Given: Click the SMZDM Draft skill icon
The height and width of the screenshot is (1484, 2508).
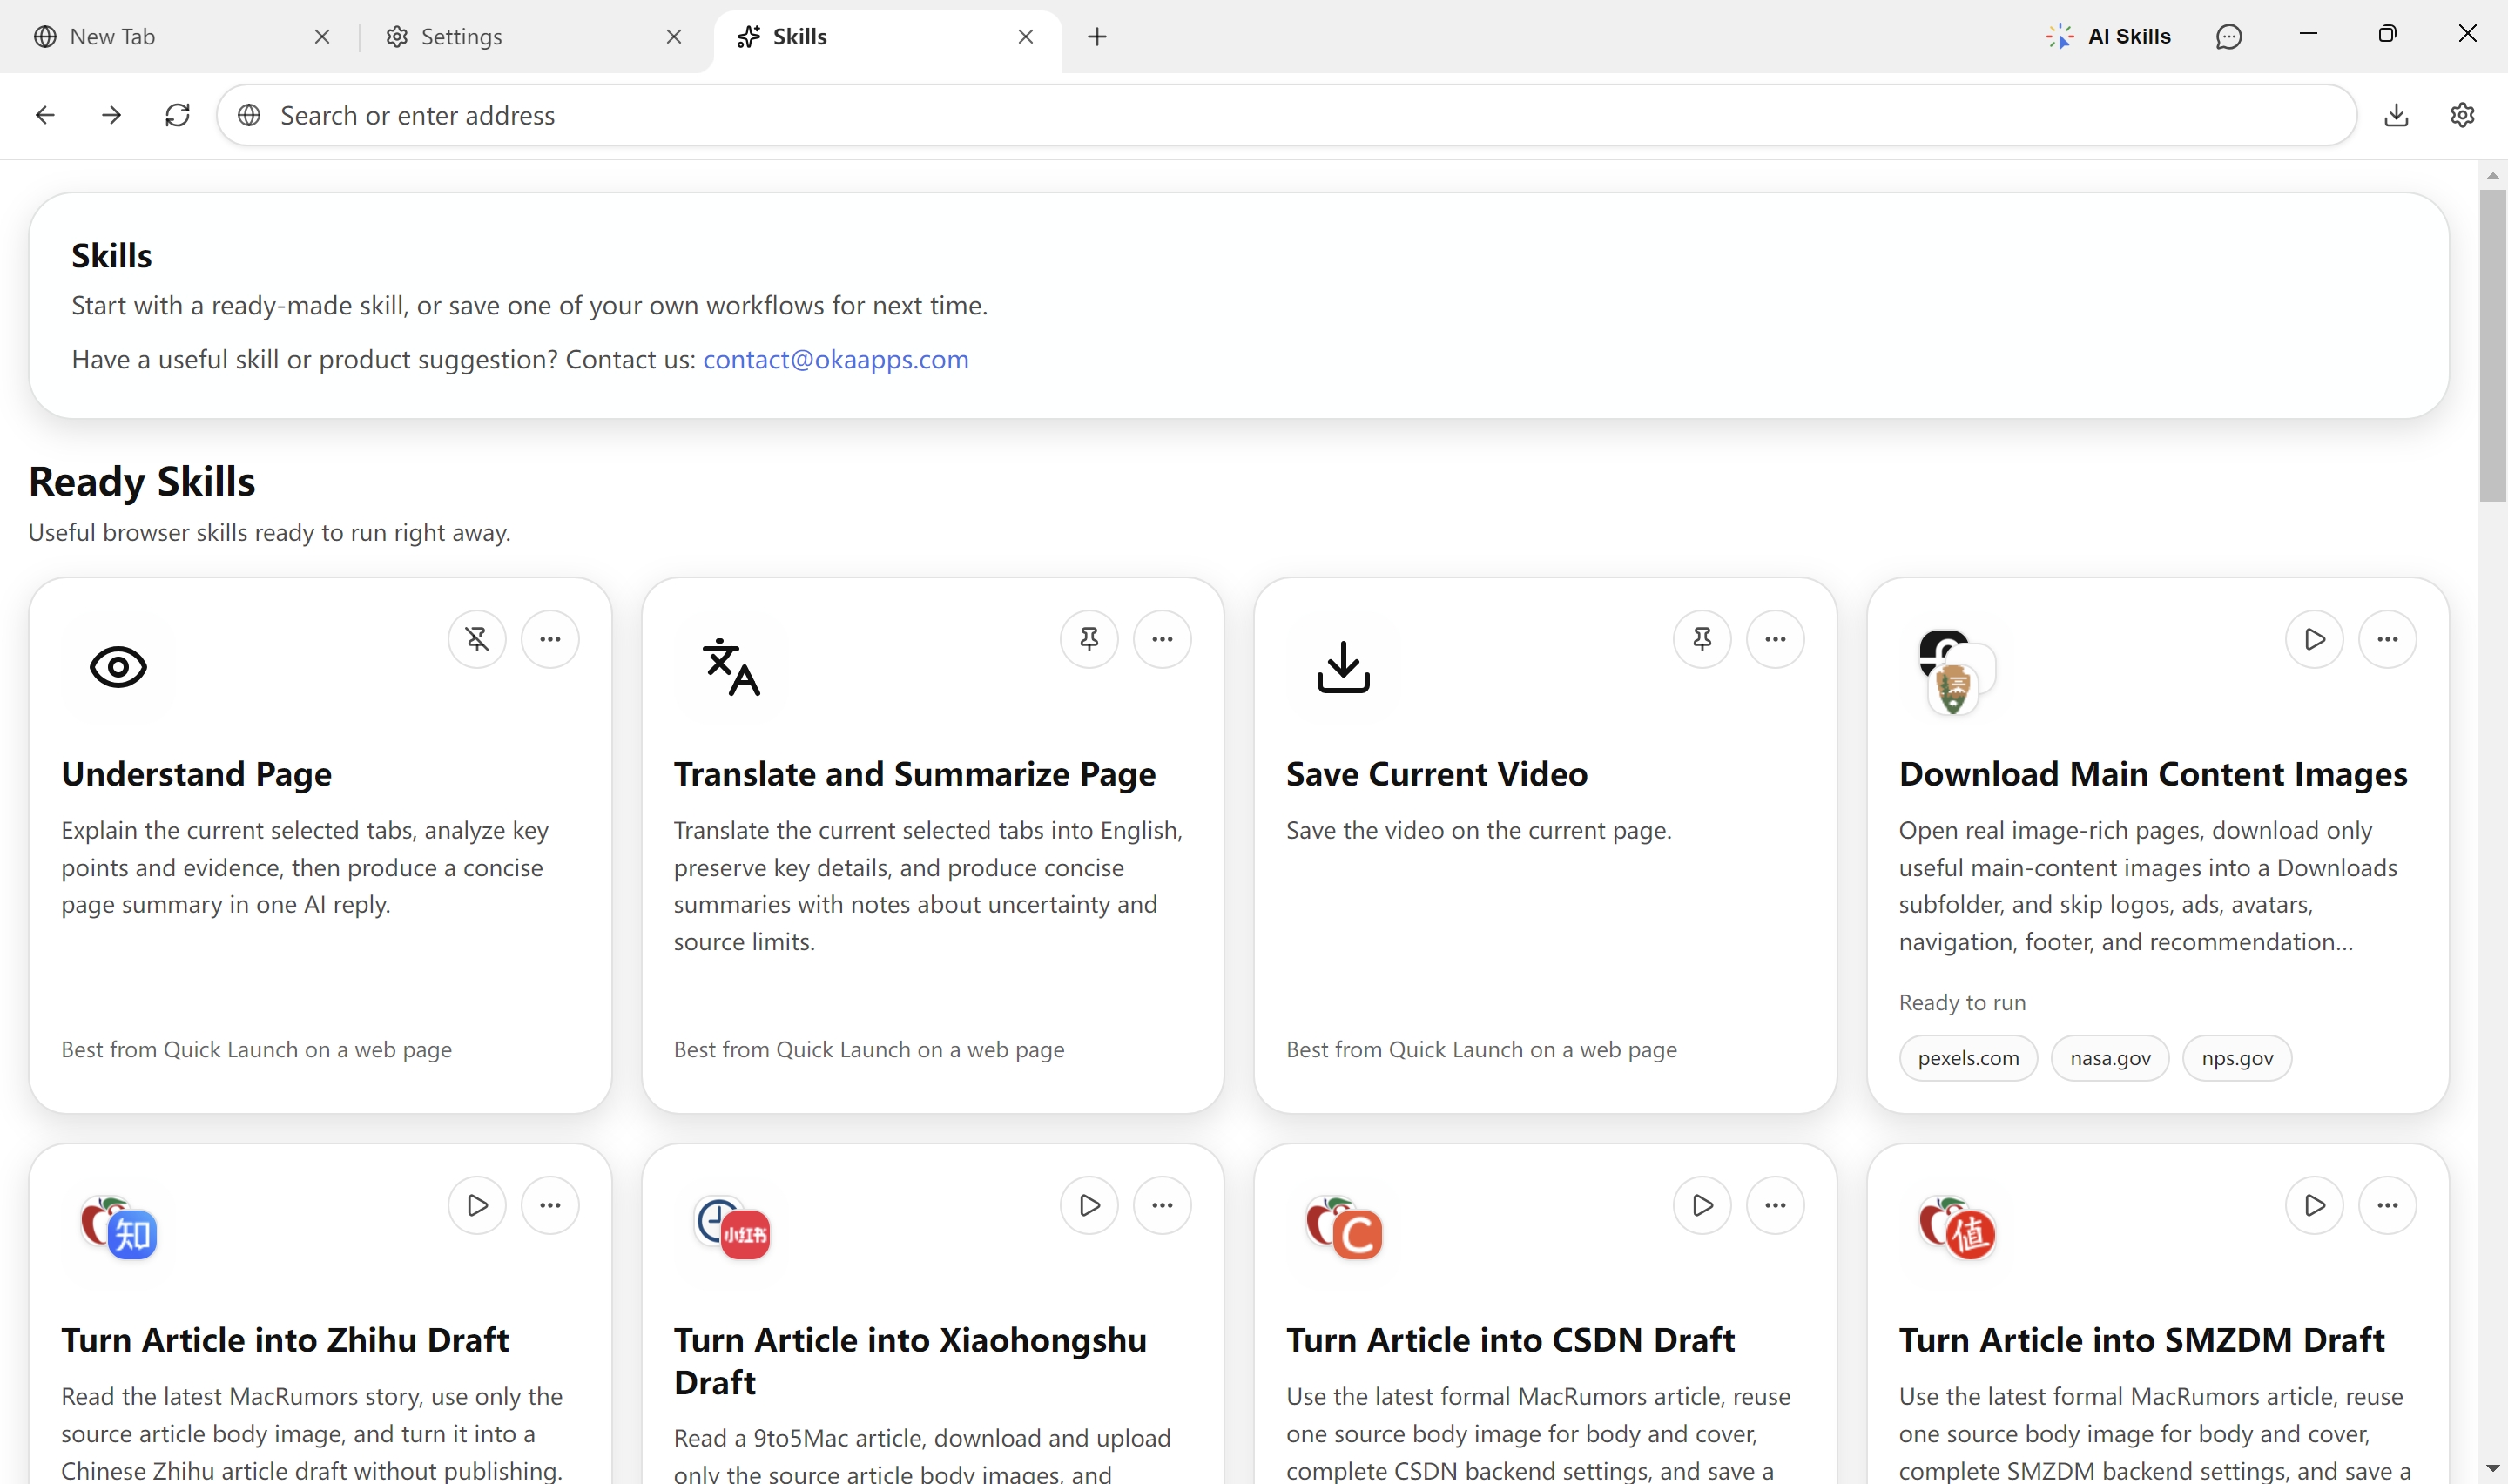Looking at the screenshot, I should tap(1956, 1227).
